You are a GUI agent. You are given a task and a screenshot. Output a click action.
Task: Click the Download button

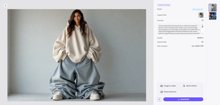(x=183, y=99)
